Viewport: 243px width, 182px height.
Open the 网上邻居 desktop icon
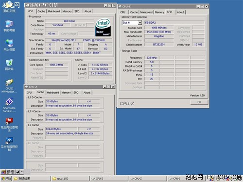(x=9, y=45)
